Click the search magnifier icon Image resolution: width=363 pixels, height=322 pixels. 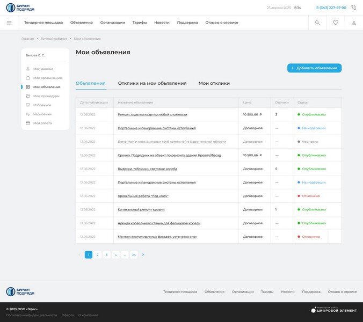coord(317,23)
